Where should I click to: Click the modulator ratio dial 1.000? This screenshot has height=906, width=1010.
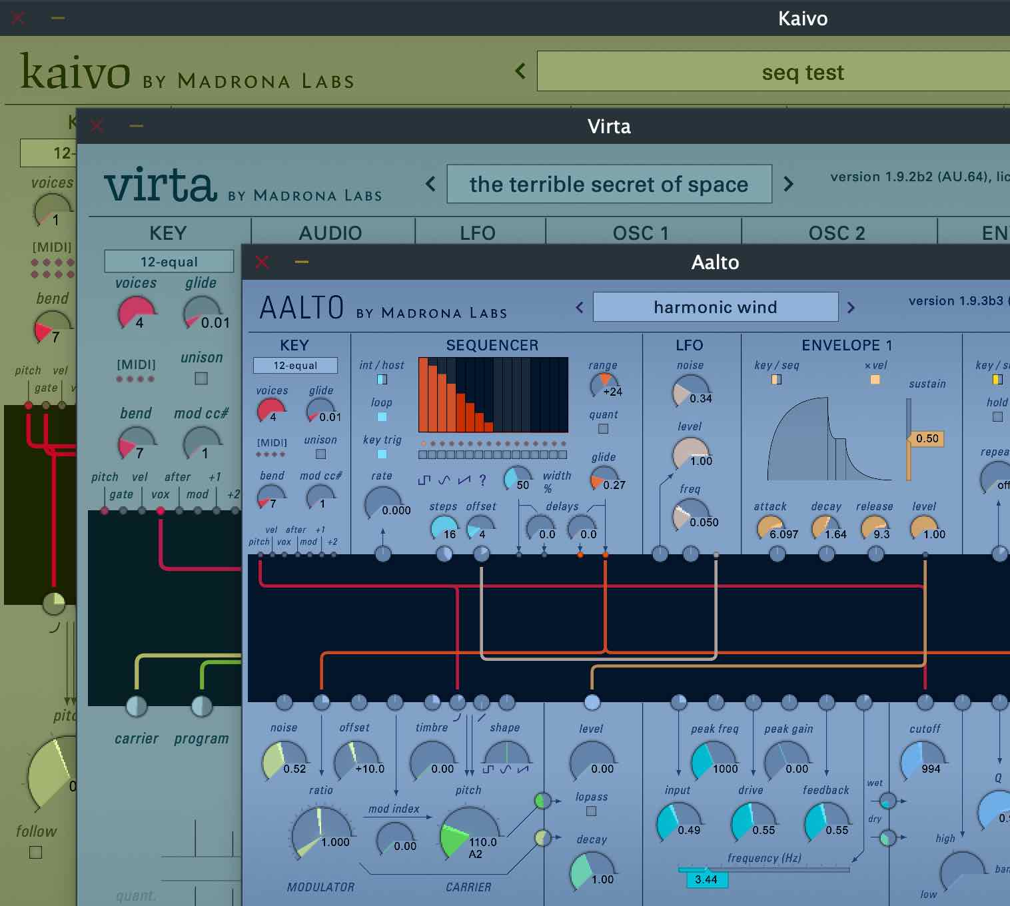click(x=321, y=833)
